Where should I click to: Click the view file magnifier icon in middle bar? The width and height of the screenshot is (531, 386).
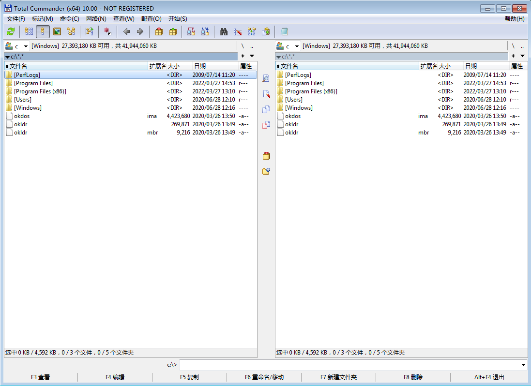click(266, 78)
